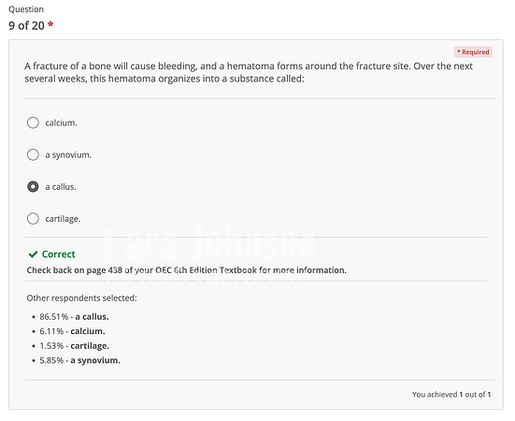Image resolution: width=515 pixels, height=421 pixels.
Task: Click the red asterisk beside 9 of 20
Action: 50,24
